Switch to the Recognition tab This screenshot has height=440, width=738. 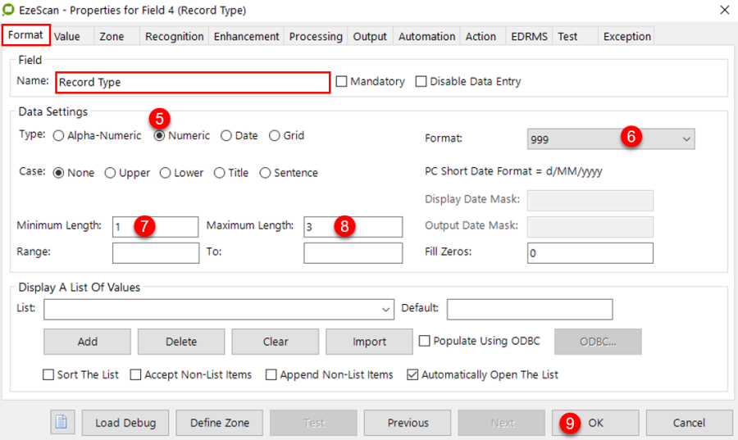click(x=174, y=36)
